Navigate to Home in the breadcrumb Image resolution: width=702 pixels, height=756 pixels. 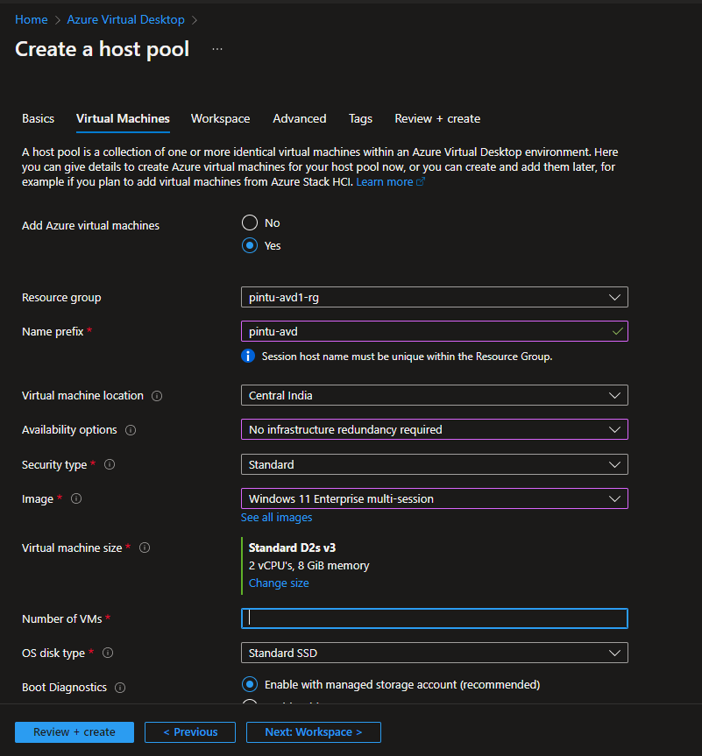(x=32, y=20)
